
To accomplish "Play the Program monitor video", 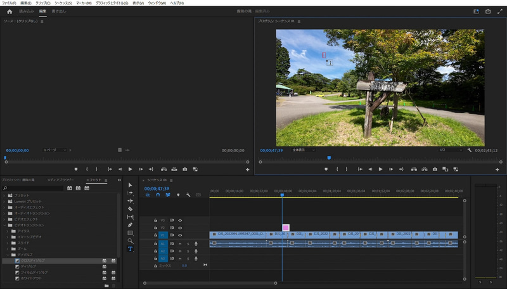I will pyautogui.click(x=380, y=169).
